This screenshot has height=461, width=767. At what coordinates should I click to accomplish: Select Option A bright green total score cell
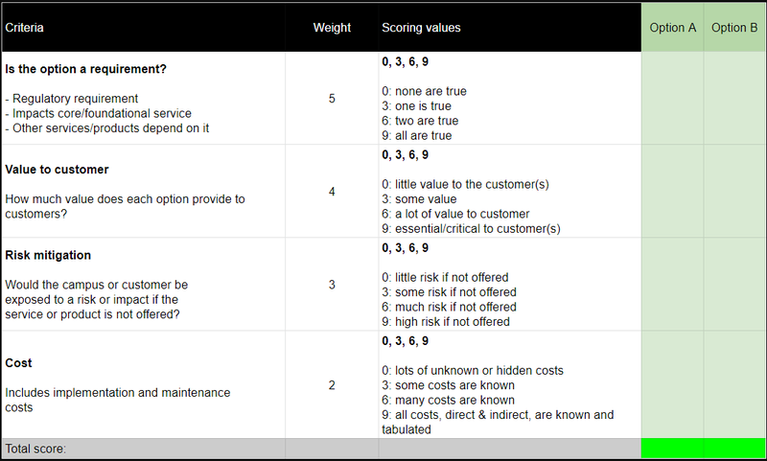tap(673, 449)
